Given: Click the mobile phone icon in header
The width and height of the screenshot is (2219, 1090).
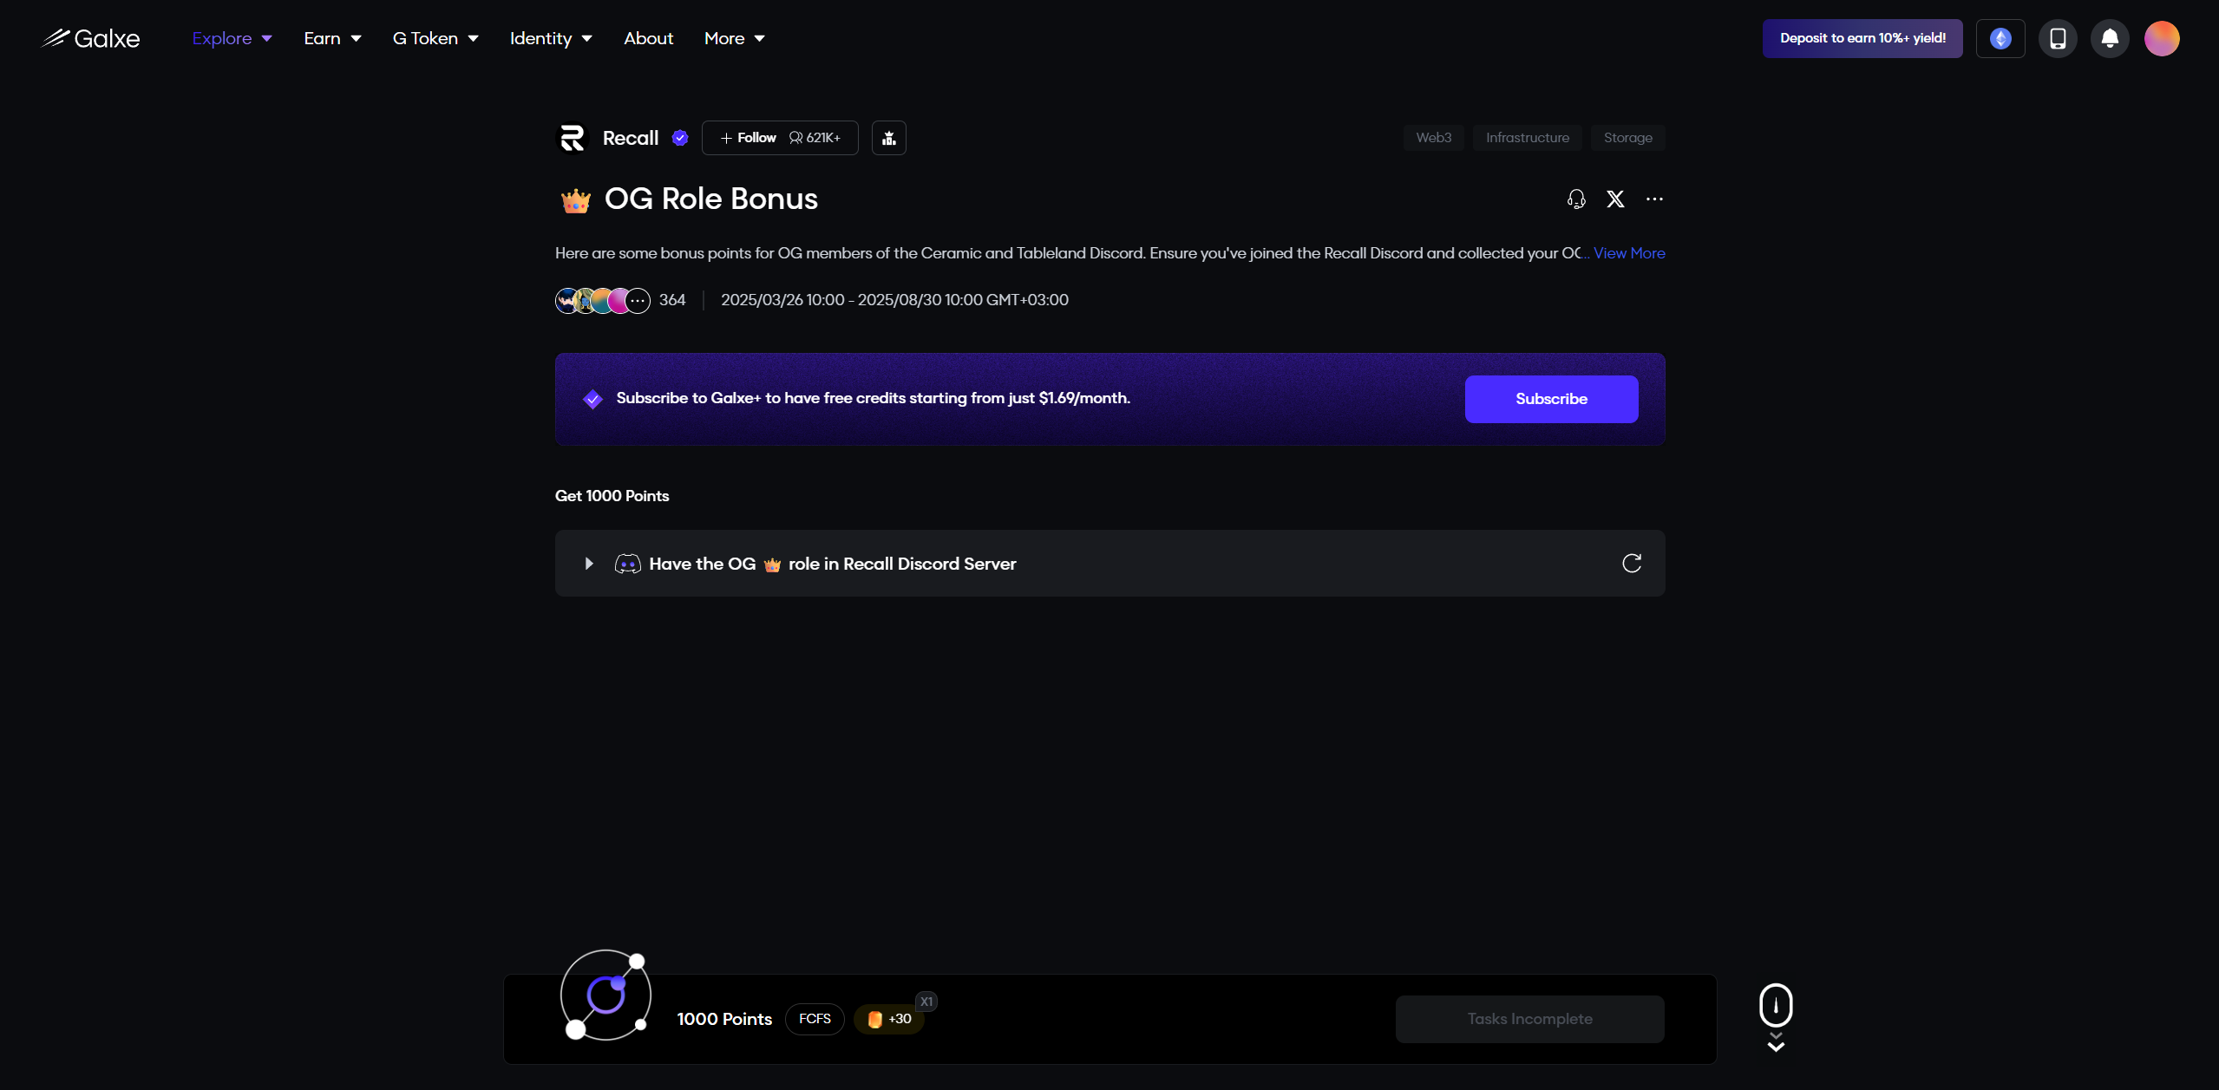Looking at the screenshot, I should point(2058,38).
